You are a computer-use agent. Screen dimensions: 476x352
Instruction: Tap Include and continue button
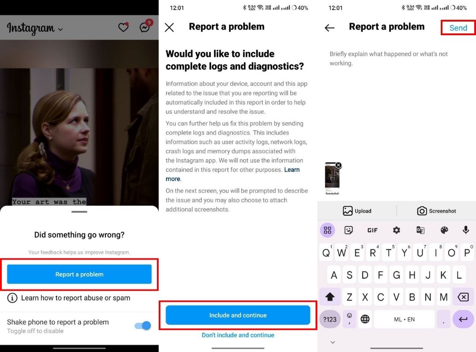238,315
